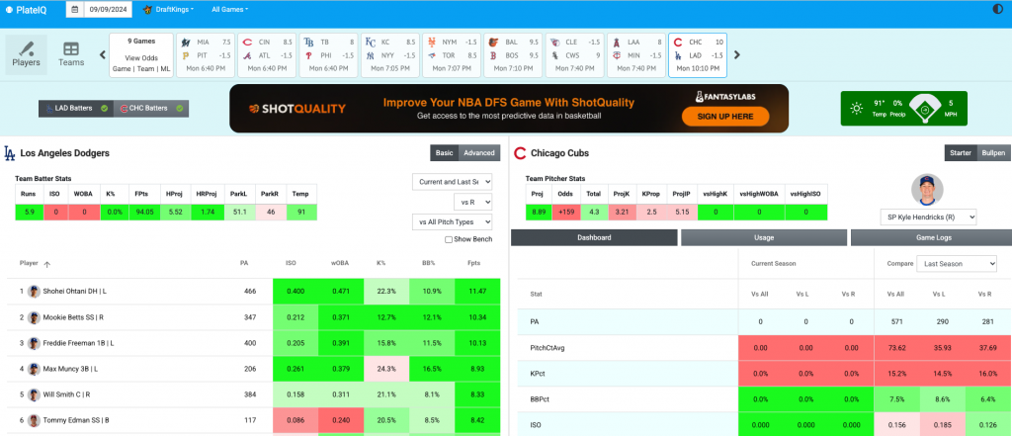The width and height of the screenshot is (1012, 436).
Task: Select the Bullpen pitcher toggle
Action: point(994,153)
